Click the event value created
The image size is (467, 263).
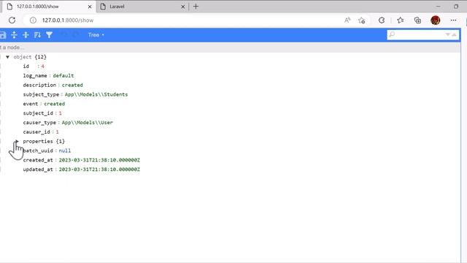point(54,104)
